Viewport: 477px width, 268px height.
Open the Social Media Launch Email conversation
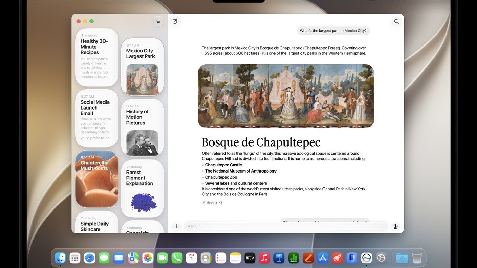97,118
